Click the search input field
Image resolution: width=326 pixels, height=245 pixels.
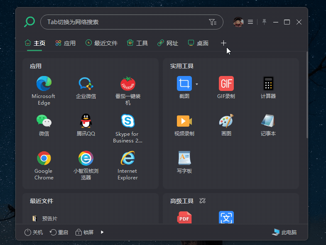click(132, 22)
